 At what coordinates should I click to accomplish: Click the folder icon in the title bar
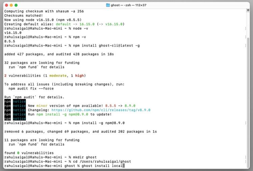point(108,5)
